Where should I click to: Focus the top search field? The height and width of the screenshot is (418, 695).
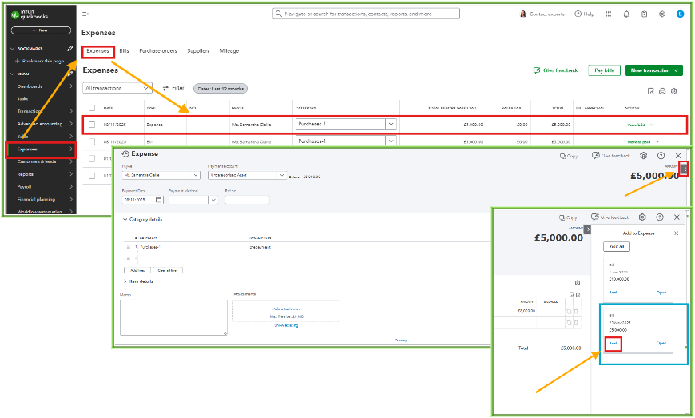366,14
